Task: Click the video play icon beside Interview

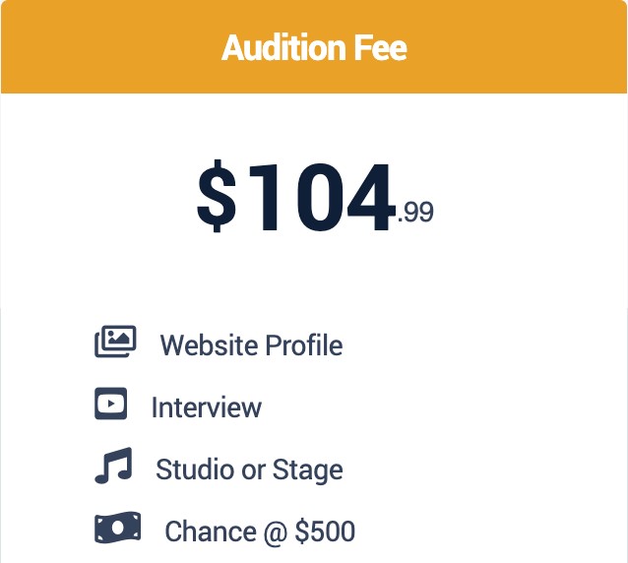Action: [111, 404]
